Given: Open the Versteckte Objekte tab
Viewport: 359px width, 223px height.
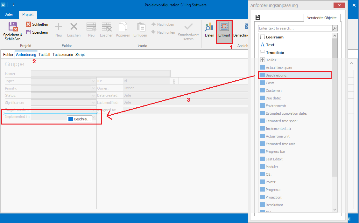Looking at the screenshot, I should click(x=322, y=18).
